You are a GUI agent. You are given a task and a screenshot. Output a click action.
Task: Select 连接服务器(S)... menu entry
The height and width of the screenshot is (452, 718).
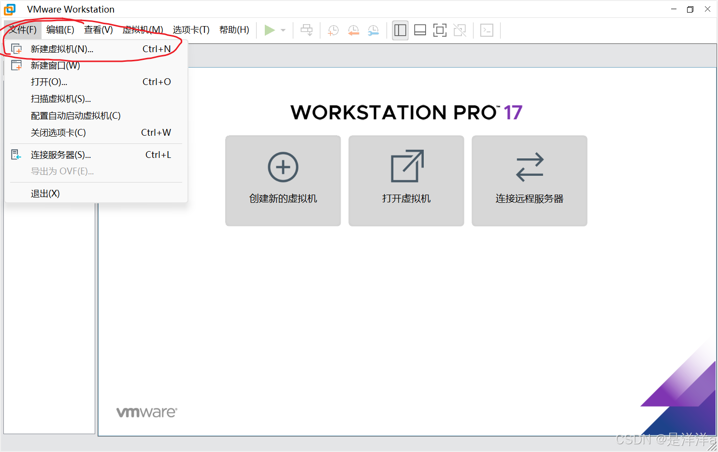pos(96,155)
